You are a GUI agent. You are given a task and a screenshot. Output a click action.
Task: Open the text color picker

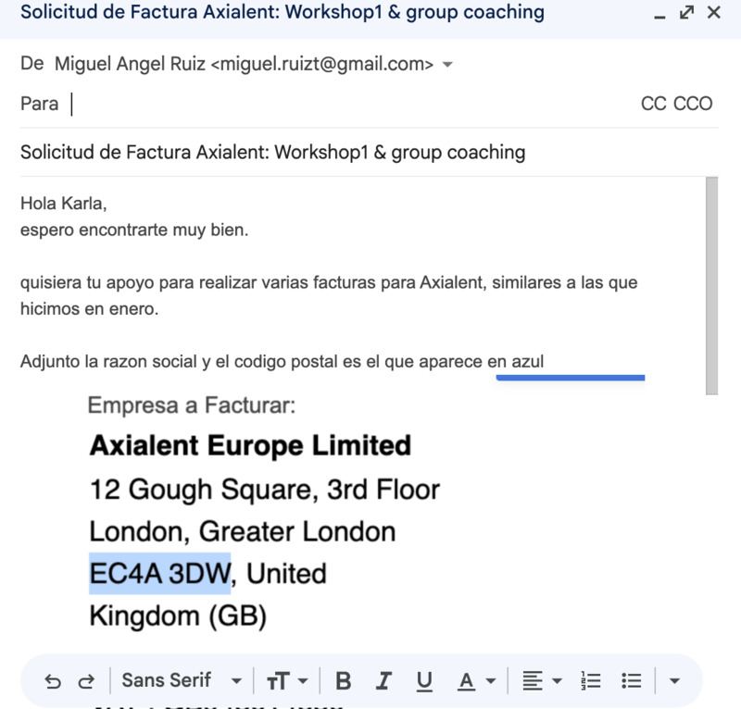pyautogui.click(x=476, y=681)
